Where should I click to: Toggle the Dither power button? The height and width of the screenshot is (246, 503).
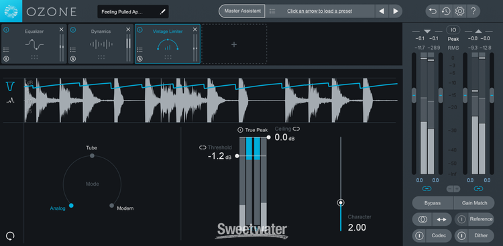461,236
